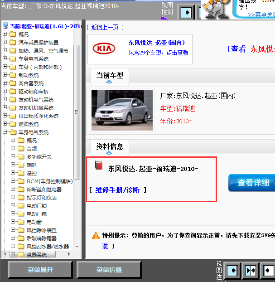Click folder icon beside 燃油系统
275x282 pixels.
(x=13, y=124)
